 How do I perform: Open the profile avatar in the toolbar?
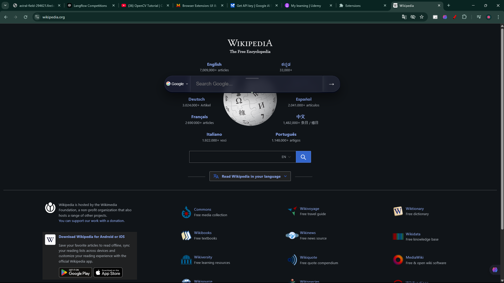(x=489, y=17)
